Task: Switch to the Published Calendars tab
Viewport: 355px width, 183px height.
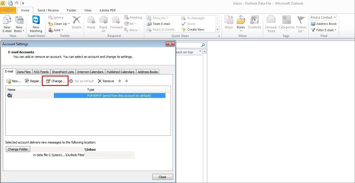Action: 120,72
